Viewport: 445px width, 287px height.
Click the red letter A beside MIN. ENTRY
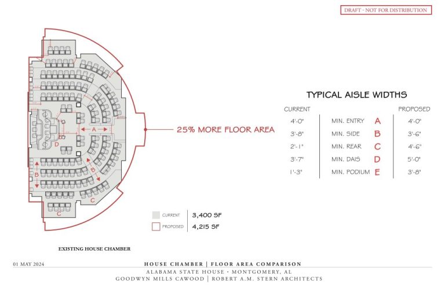click(x=377, y=121)
